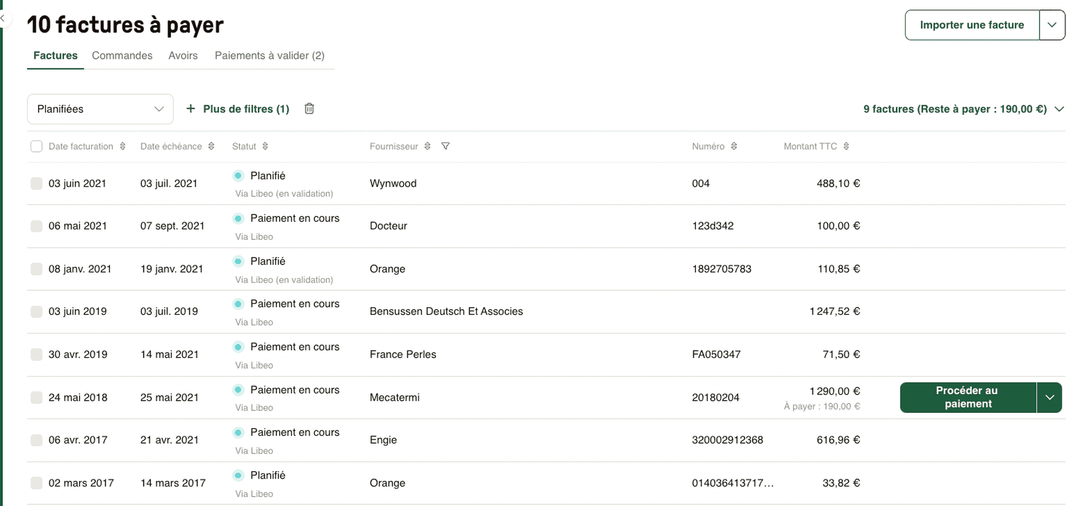This screenshot has width=1076, height=506.
Task: Sort invoices by Date facturation column
Action: [124, 146]
